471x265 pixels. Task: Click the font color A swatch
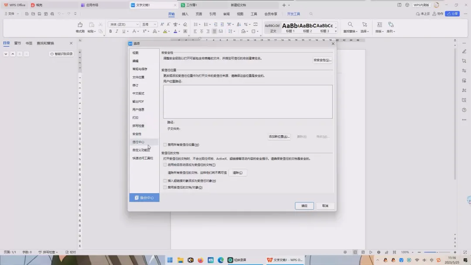pos(175,31)
